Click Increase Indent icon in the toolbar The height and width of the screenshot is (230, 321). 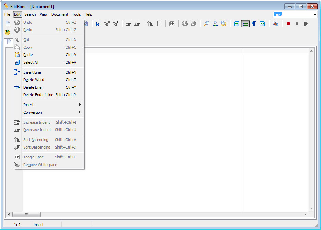(x=128, y=24)
